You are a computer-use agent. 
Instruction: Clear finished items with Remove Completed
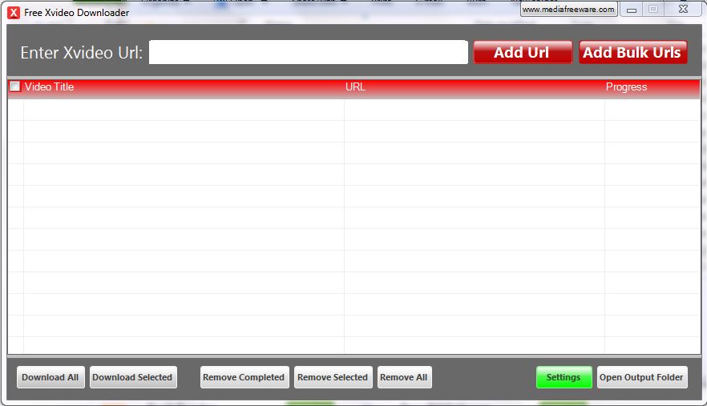coord(243,377)
